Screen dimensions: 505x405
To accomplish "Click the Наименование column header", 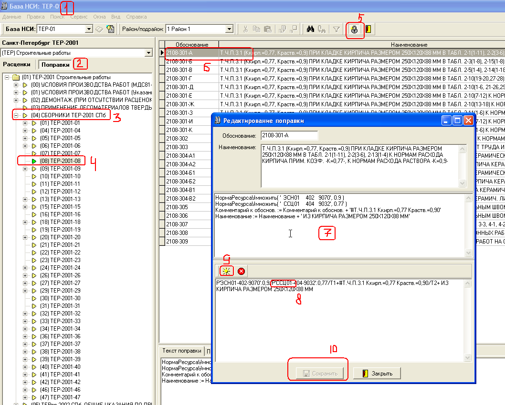I will (409, 44).
